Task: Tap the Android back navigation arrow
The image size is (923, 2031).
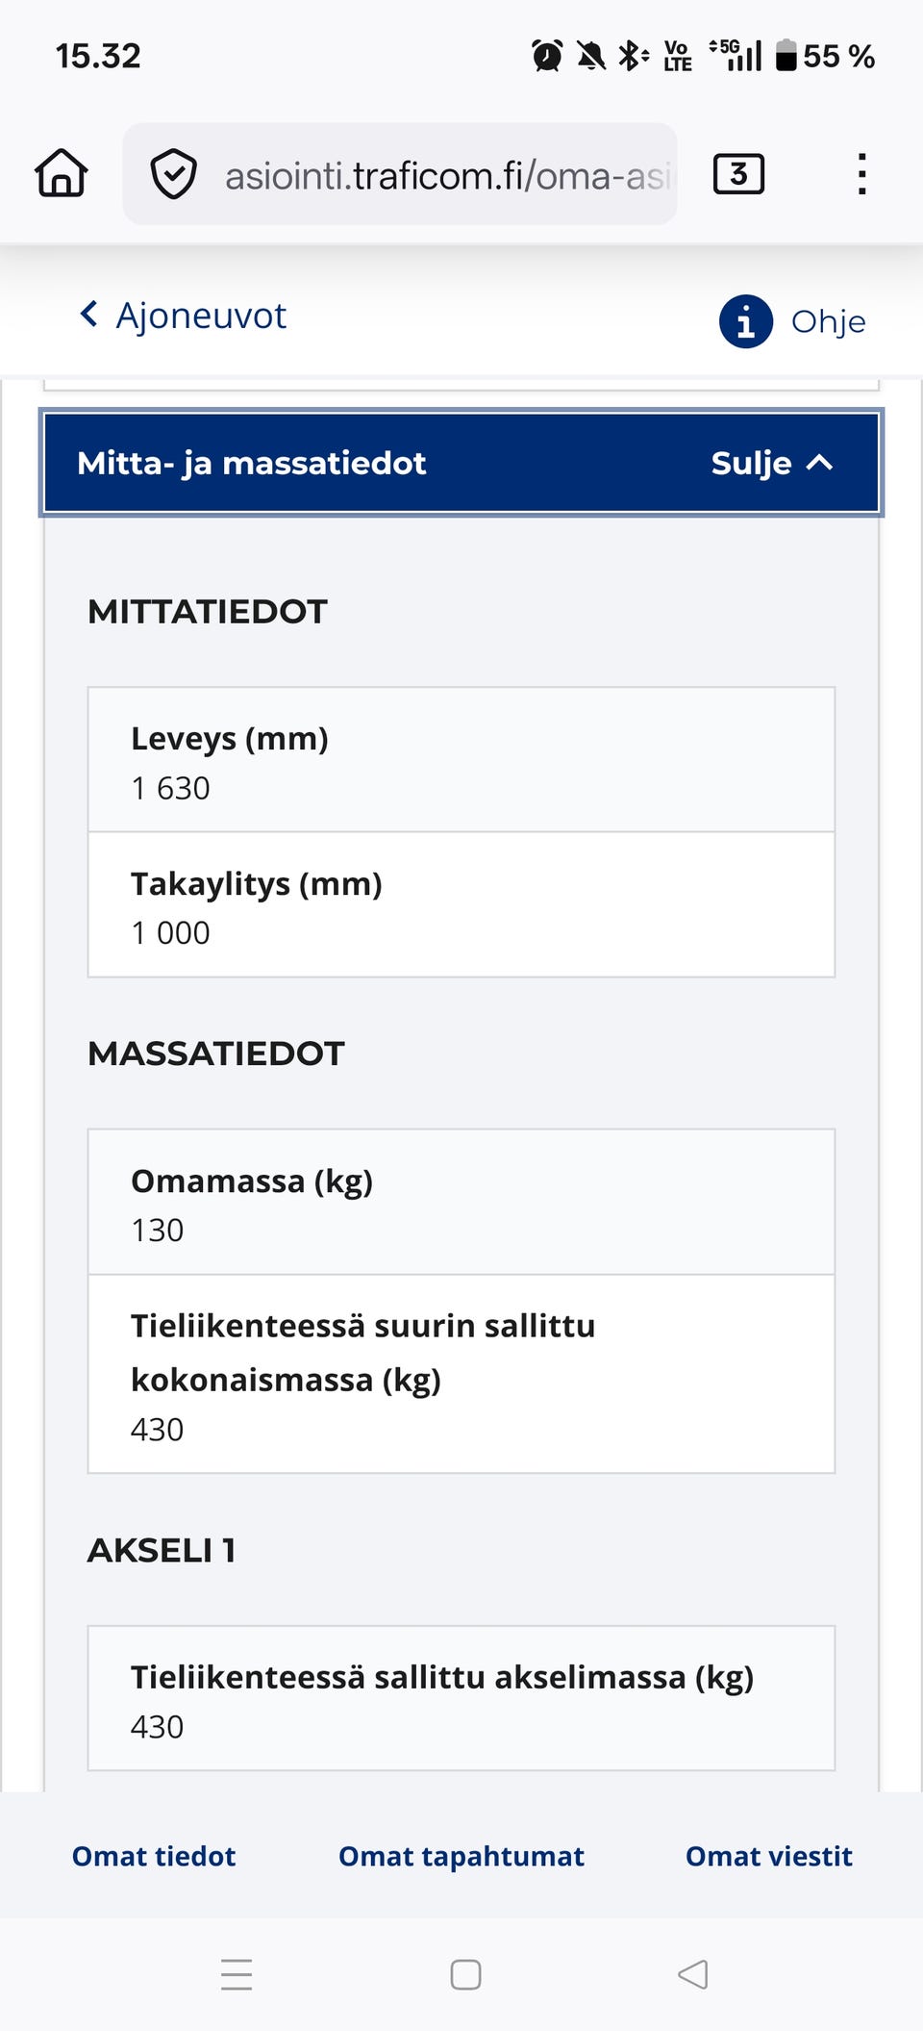Action: coord(692,1974)
